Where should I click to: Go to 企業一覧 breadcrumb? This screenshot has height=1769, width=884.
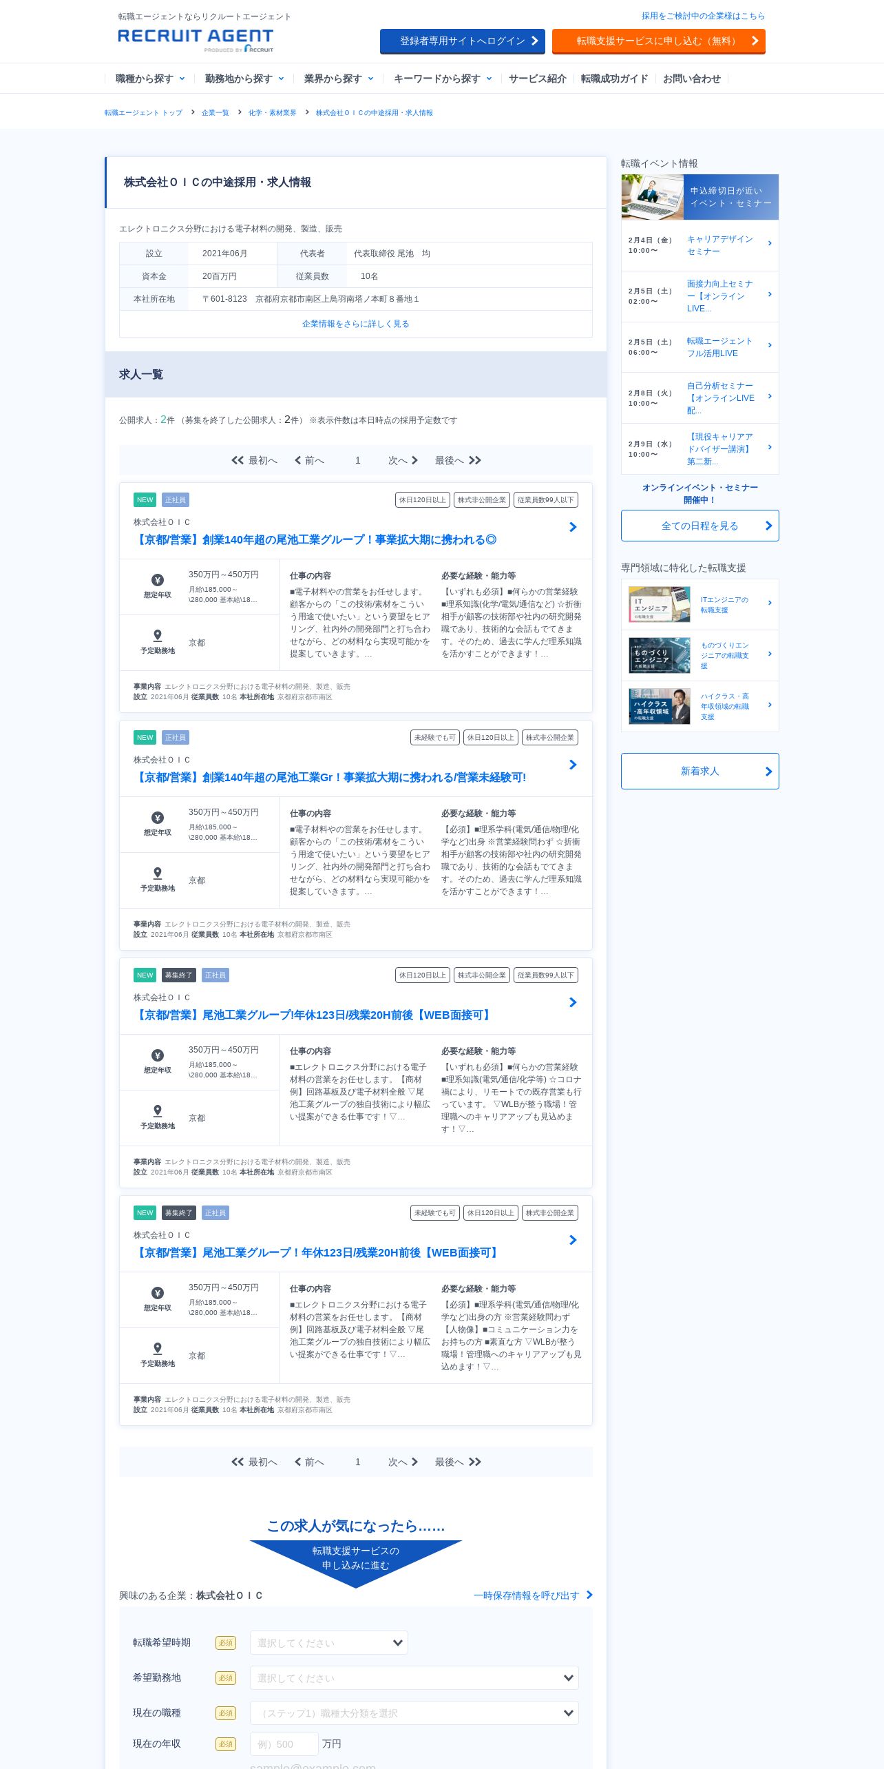[215, 113]
